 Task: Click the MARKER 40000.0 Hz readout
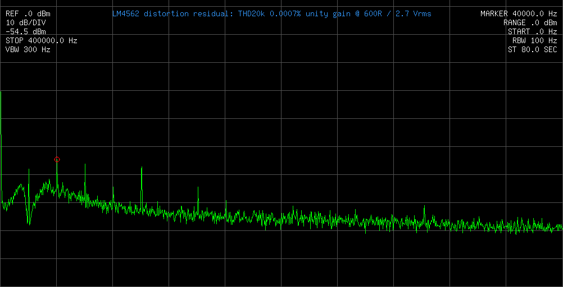(519, 14)
